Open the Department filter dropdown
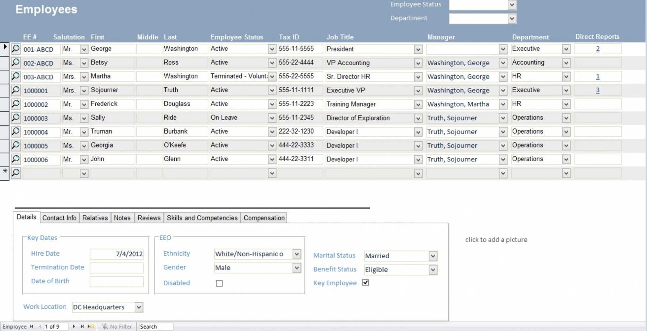 coord(512,18)
